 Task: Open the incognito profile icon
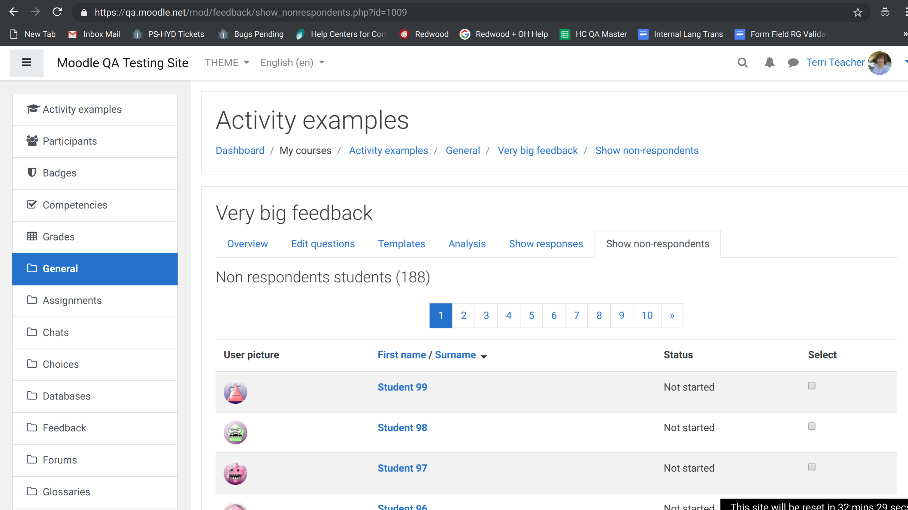(x=885, y=12)
